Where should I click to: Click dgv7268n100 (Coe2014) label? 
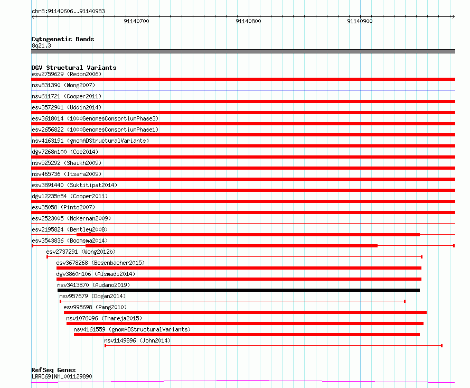(x=65, y=152)
